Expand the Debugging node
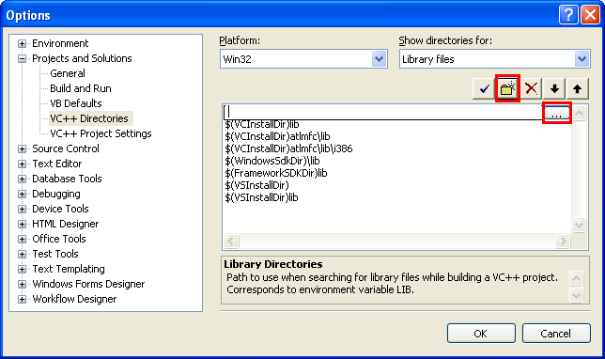Screen dimensions: 605x359 (22, 195)
